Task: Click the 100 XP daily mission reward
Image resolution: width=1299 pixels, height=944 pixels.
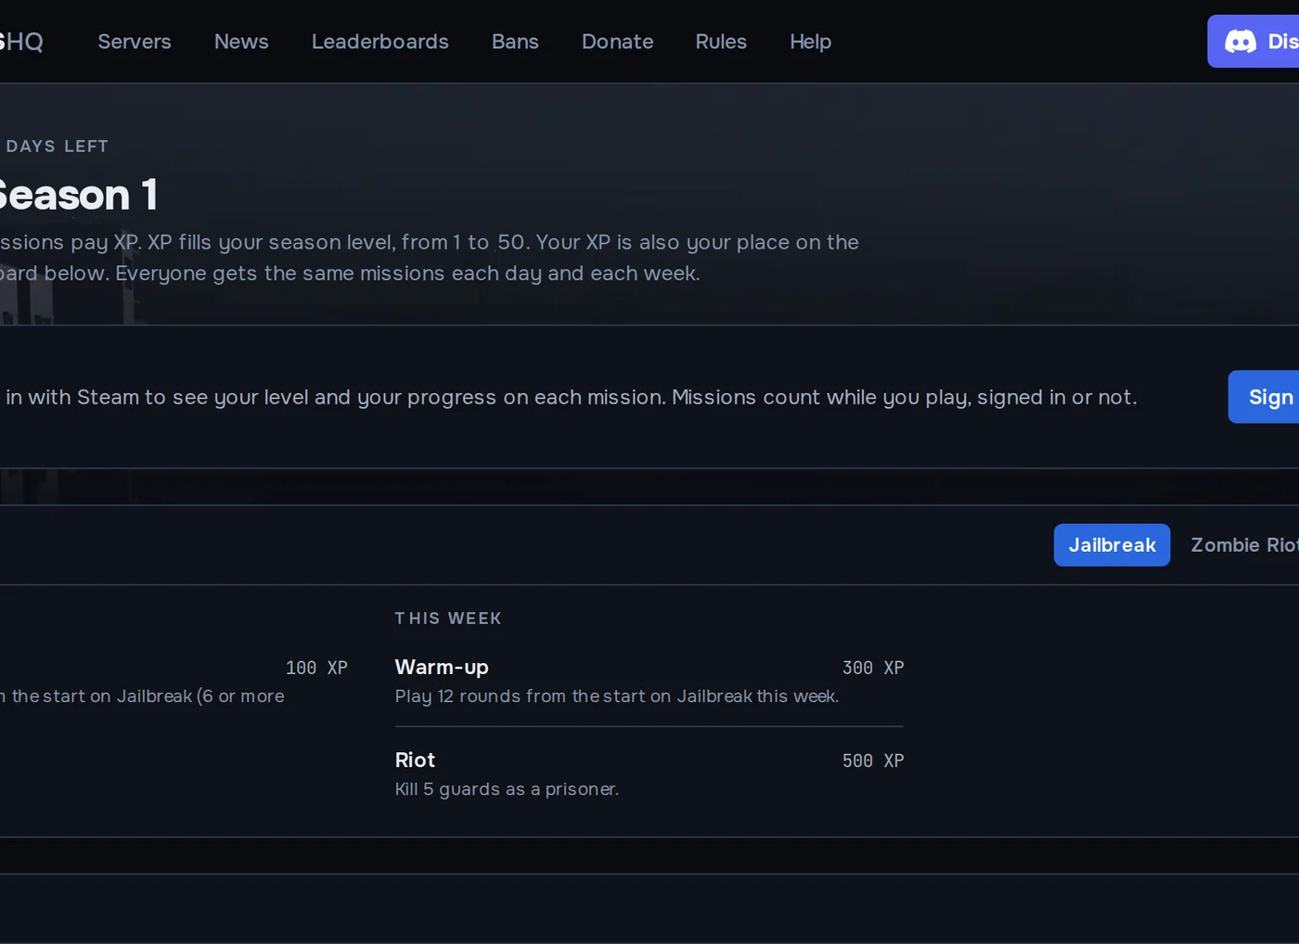Action: click(316, 668)
